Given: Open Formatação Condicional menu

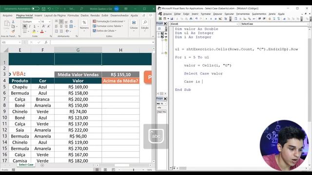Looking at the screenshot, I should [109, 21].
